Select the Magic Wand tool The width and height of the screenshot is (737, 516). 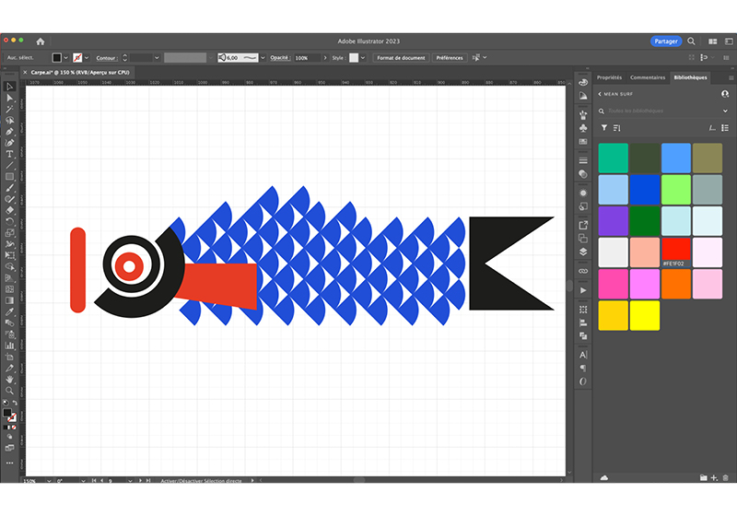click(9, 109)
